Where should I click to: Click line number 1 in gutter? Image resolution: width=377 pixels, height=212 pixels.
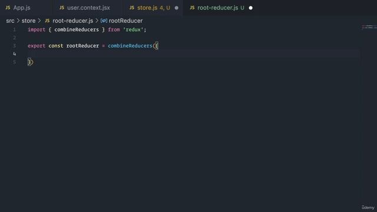pos(14,30)
